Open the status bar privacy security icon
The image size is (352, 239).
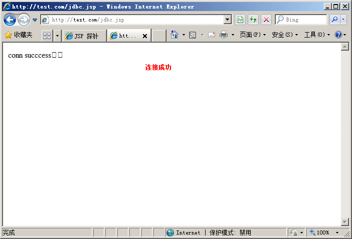click(293, 232)
